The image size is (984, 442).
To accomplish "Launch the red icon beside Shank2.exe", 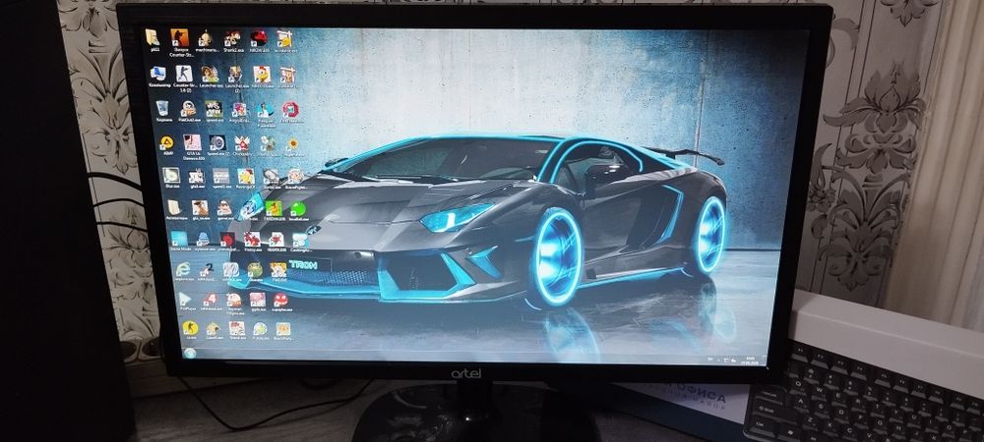I will tap(259, 37).
